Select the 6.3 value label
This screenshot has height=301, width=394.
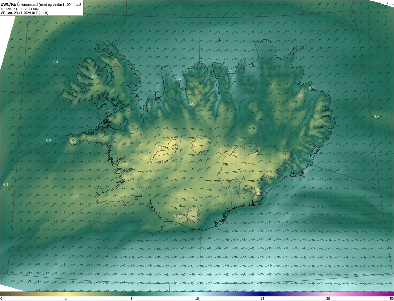click(312, 88)
